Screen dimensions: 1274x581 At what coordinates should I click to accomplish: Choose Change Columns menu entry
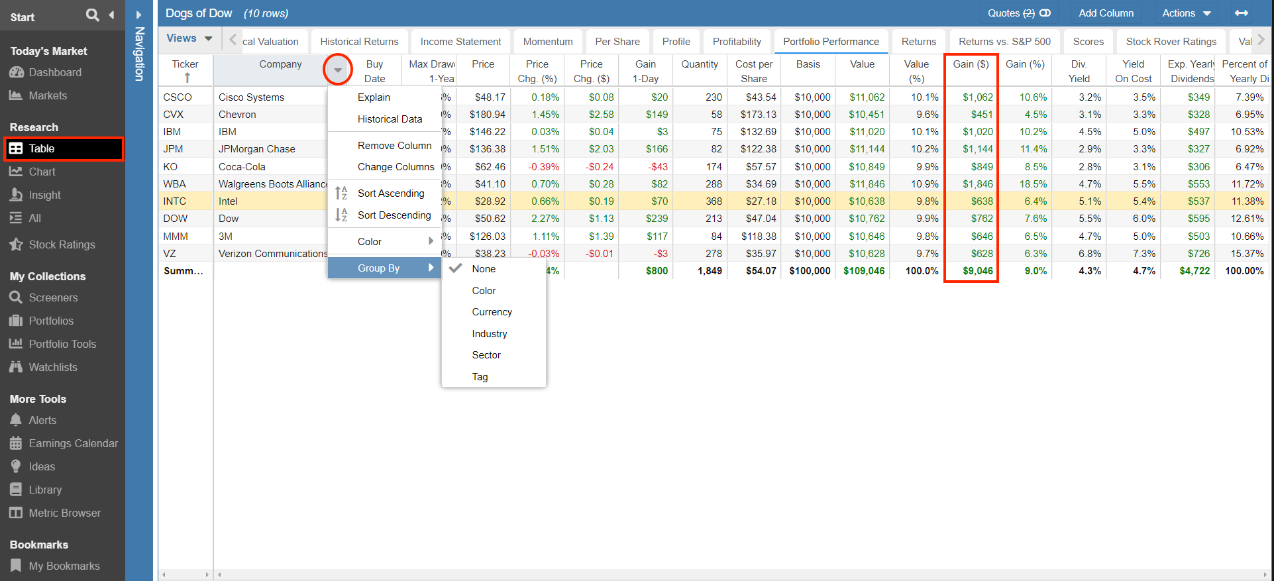pos(384,167)
